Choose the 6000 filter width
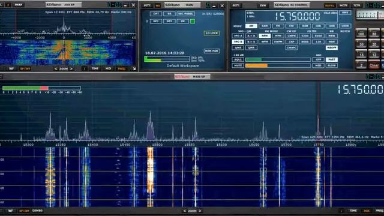This screenshot has width=384, height=216. (318, 36)
